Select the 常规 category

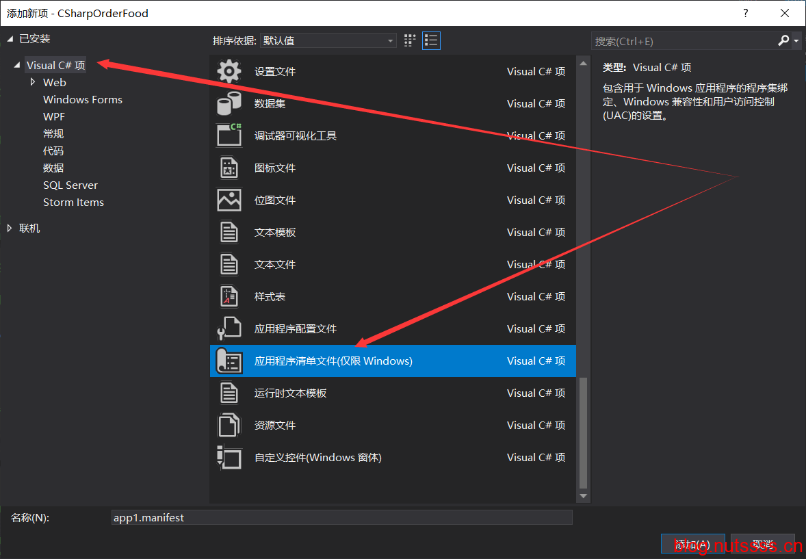point(53,133)
